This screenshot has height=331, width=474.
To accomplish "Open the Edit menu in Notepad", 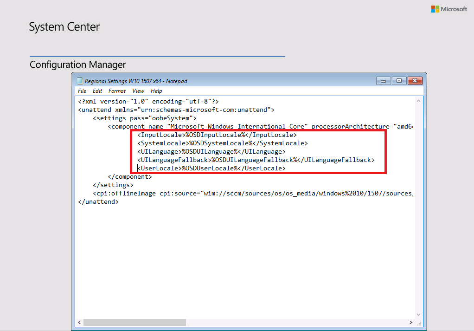I will [97, 91].
